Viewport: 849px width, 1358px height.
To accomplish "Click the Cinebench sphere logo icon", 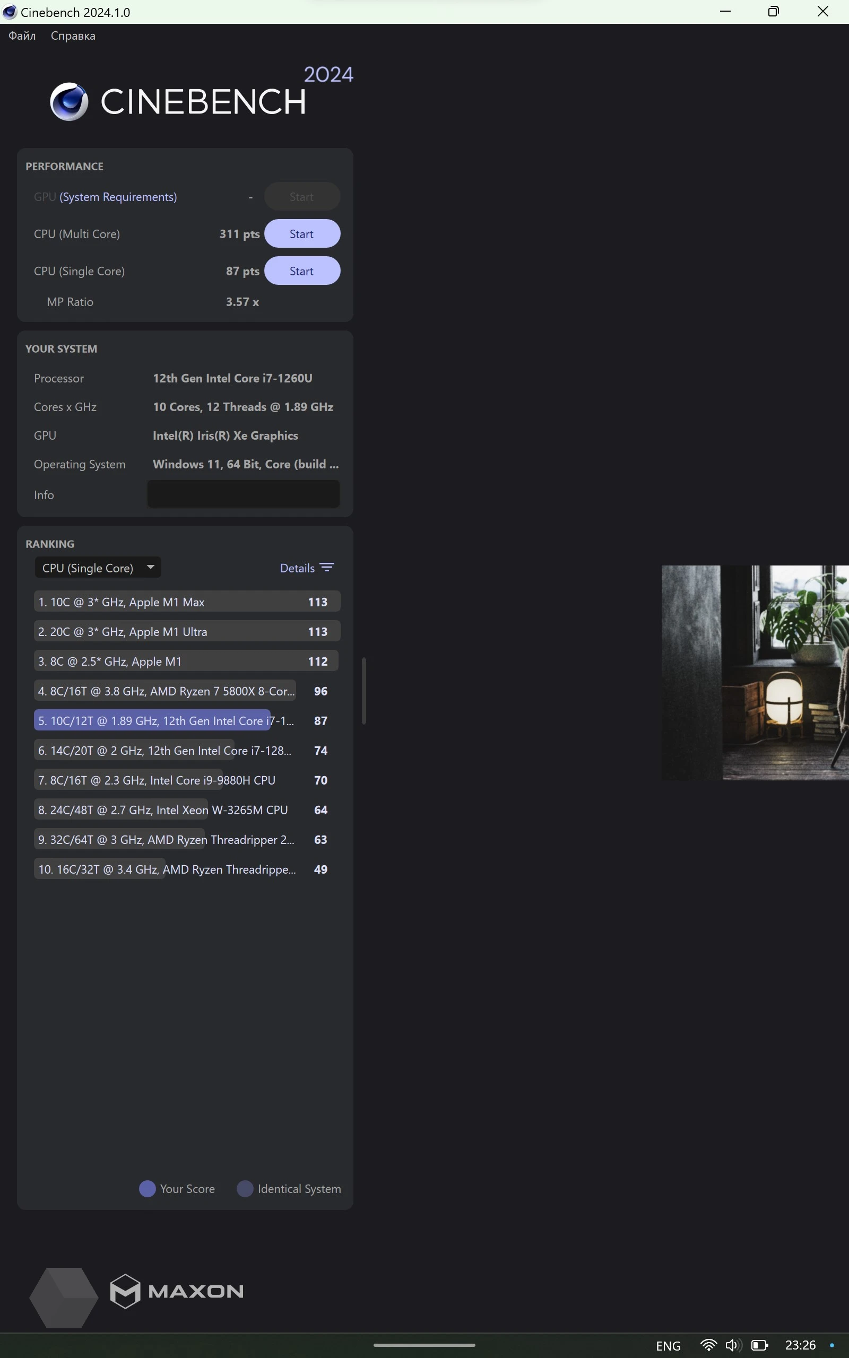I will (x=69, y=101).
